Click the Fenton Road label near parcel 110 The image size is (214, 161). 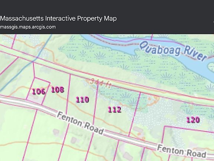point(80,123)
